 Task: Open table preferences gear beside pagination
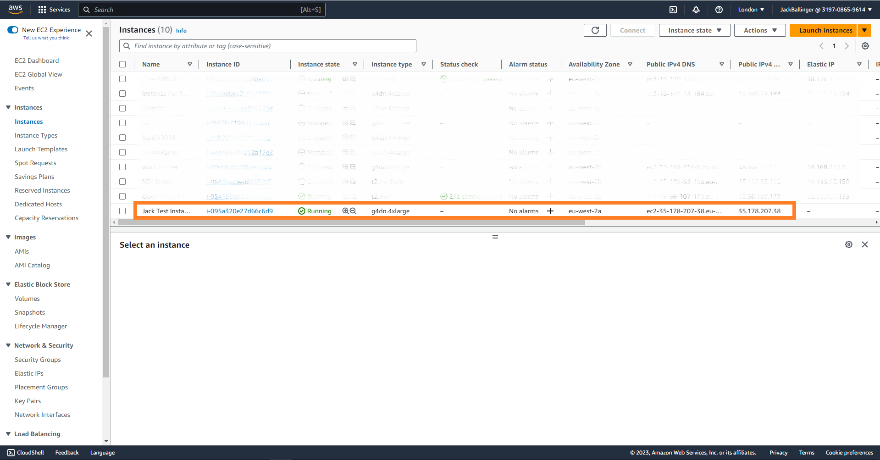pyautogui.click(x=865, y=46)
